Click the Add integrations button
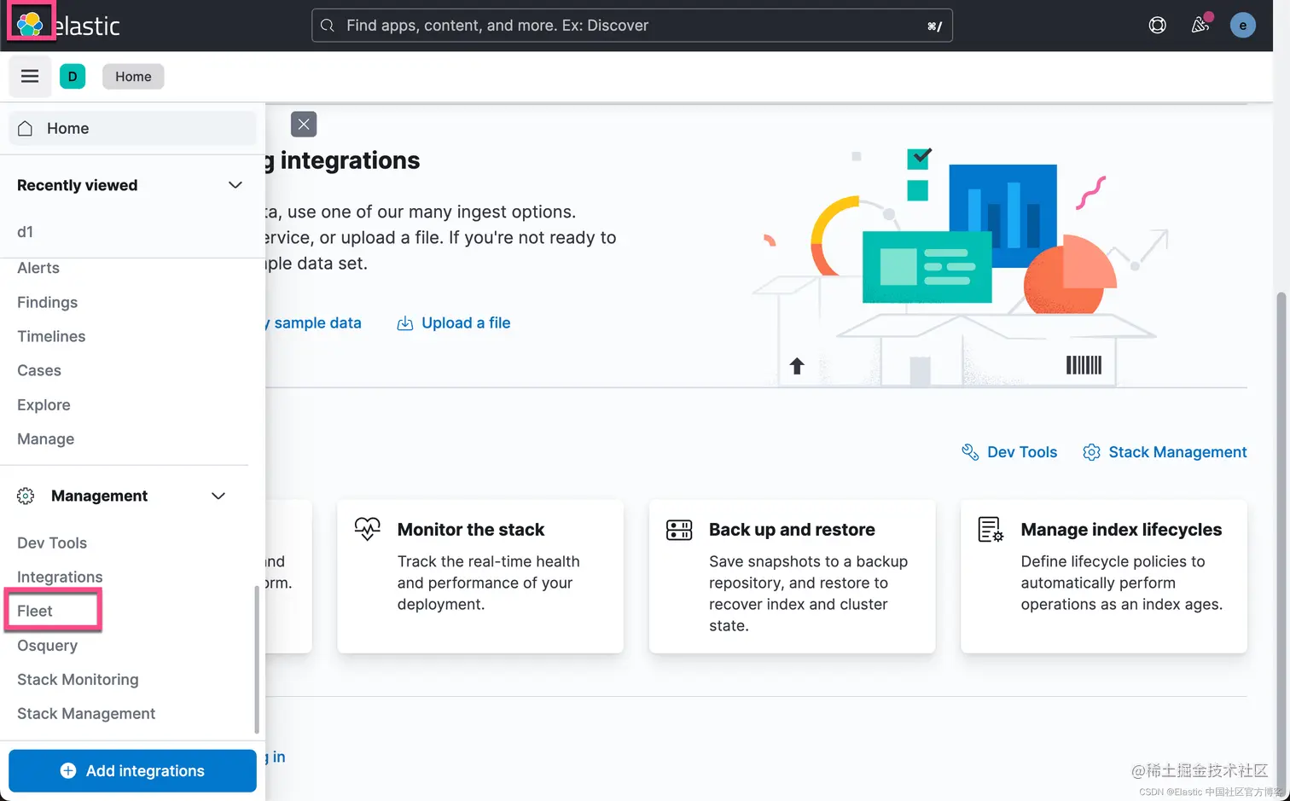 click(x=132, y=771)
